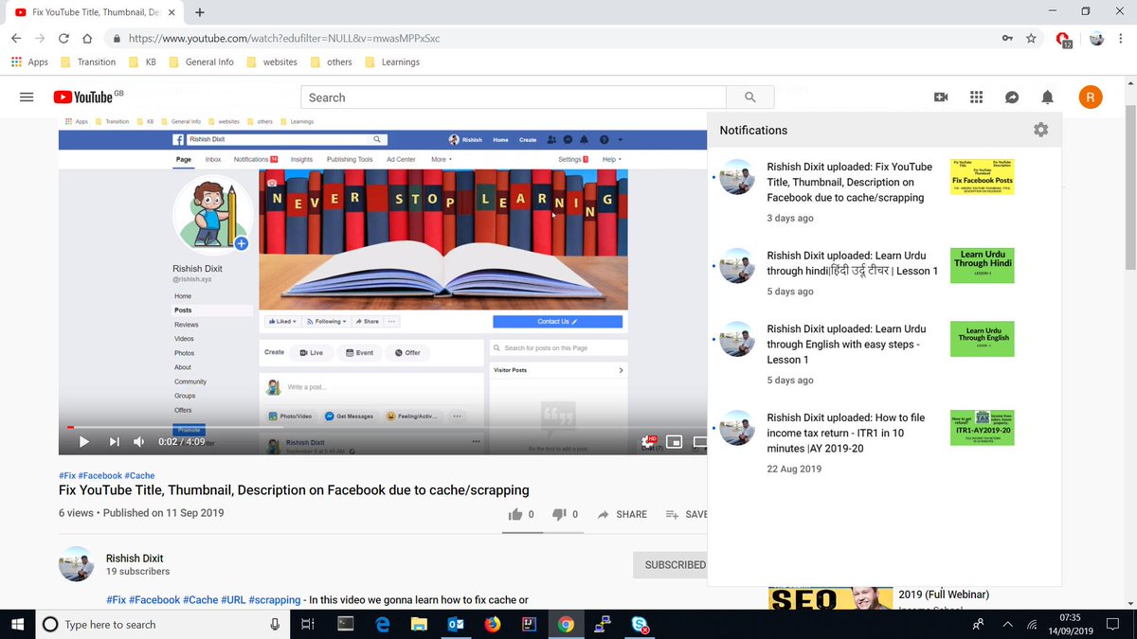The height and width of the screenshot is (639, 1137).
Task: Click the SEO webinar thumbnail below notifications
Action: coord(830,598)
